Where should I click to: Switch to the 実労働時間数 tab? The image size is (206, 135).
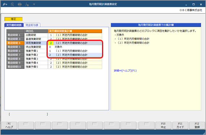tap(14, 25)
